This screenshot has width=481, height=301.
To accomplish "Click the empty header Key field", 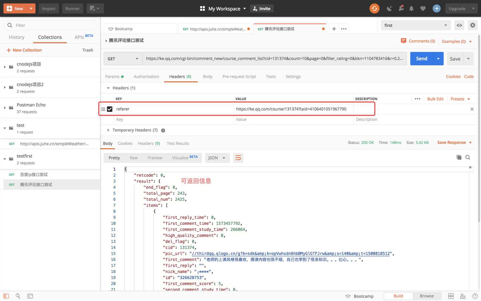I will [x=174, y=119].
